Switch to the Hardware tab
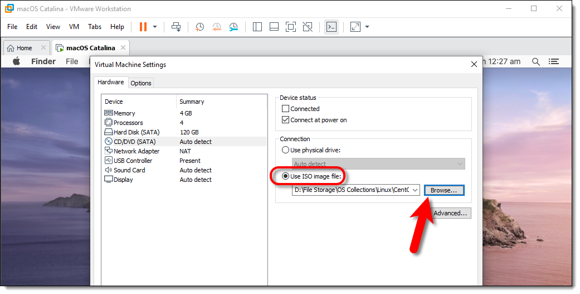This screenshot has height=294, width=580. 111,82
